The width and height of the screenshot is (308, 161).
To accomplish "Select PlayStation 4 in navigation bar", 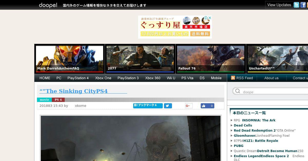I will click(78, 78).
